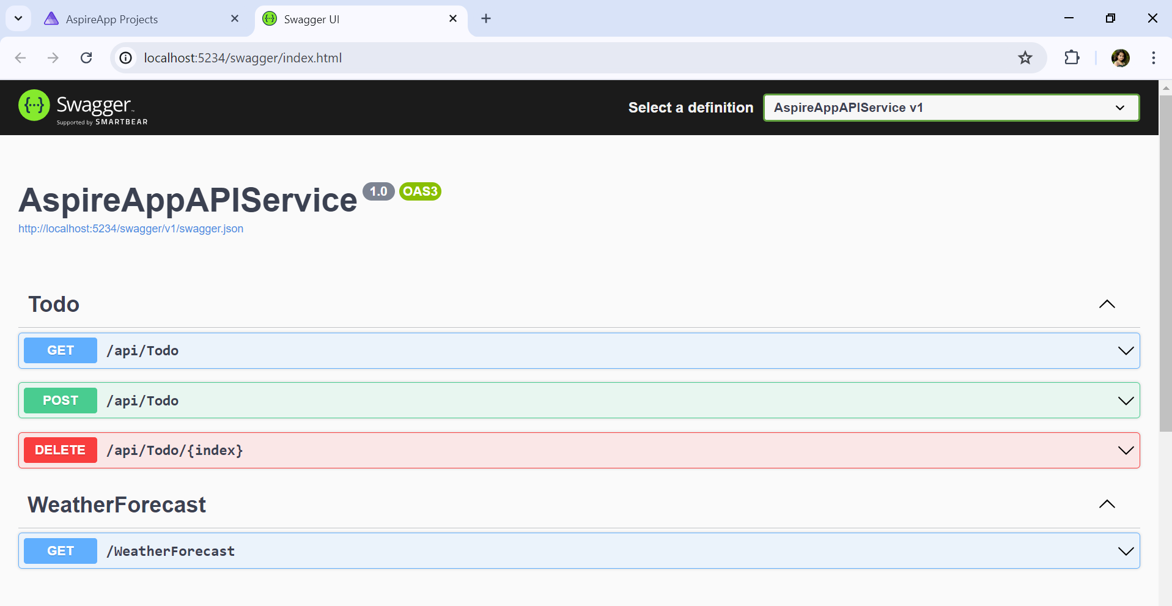Open the tab search dropdown arrow

tap(18, 18)
